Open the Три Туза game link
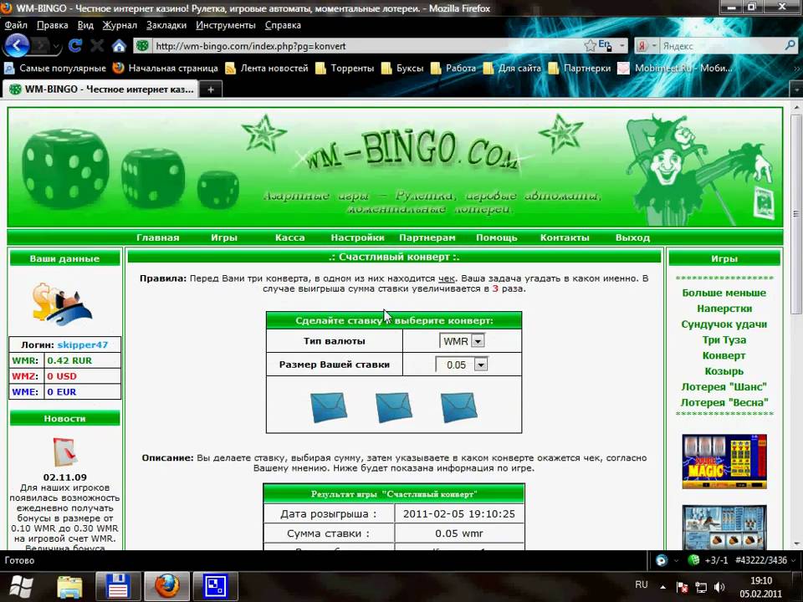803x602 pixels. tap(724, 340)
